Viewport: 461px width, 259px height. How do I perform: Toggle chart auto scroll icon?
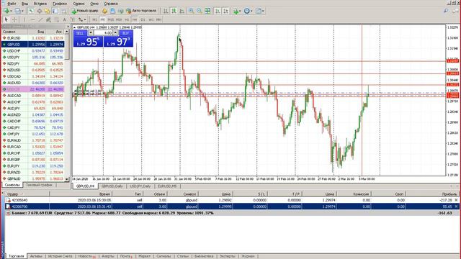218,12
